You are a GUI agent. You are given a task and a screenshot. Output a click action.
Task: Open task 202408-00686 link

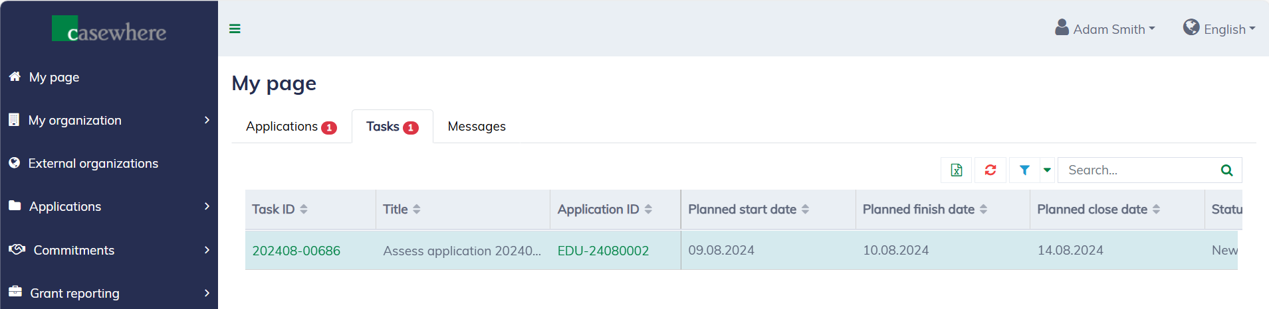pyautogui.click(x=296, y=251)
